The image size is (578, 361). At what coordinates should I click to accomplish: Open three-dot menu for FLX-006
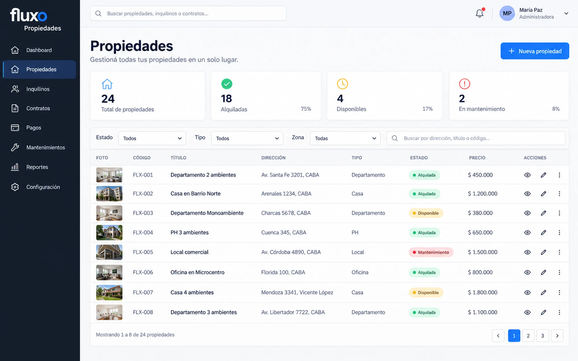coord(559,272)
